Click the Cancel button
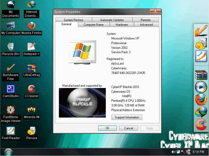The height and width of the screenshot is (156, 209). point(129,128)
